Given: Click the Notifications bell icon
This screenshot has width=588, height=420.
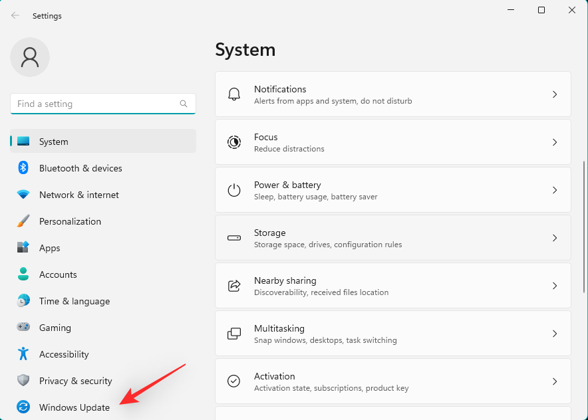Looking at the screenshot, I should (x=234, y=94).
